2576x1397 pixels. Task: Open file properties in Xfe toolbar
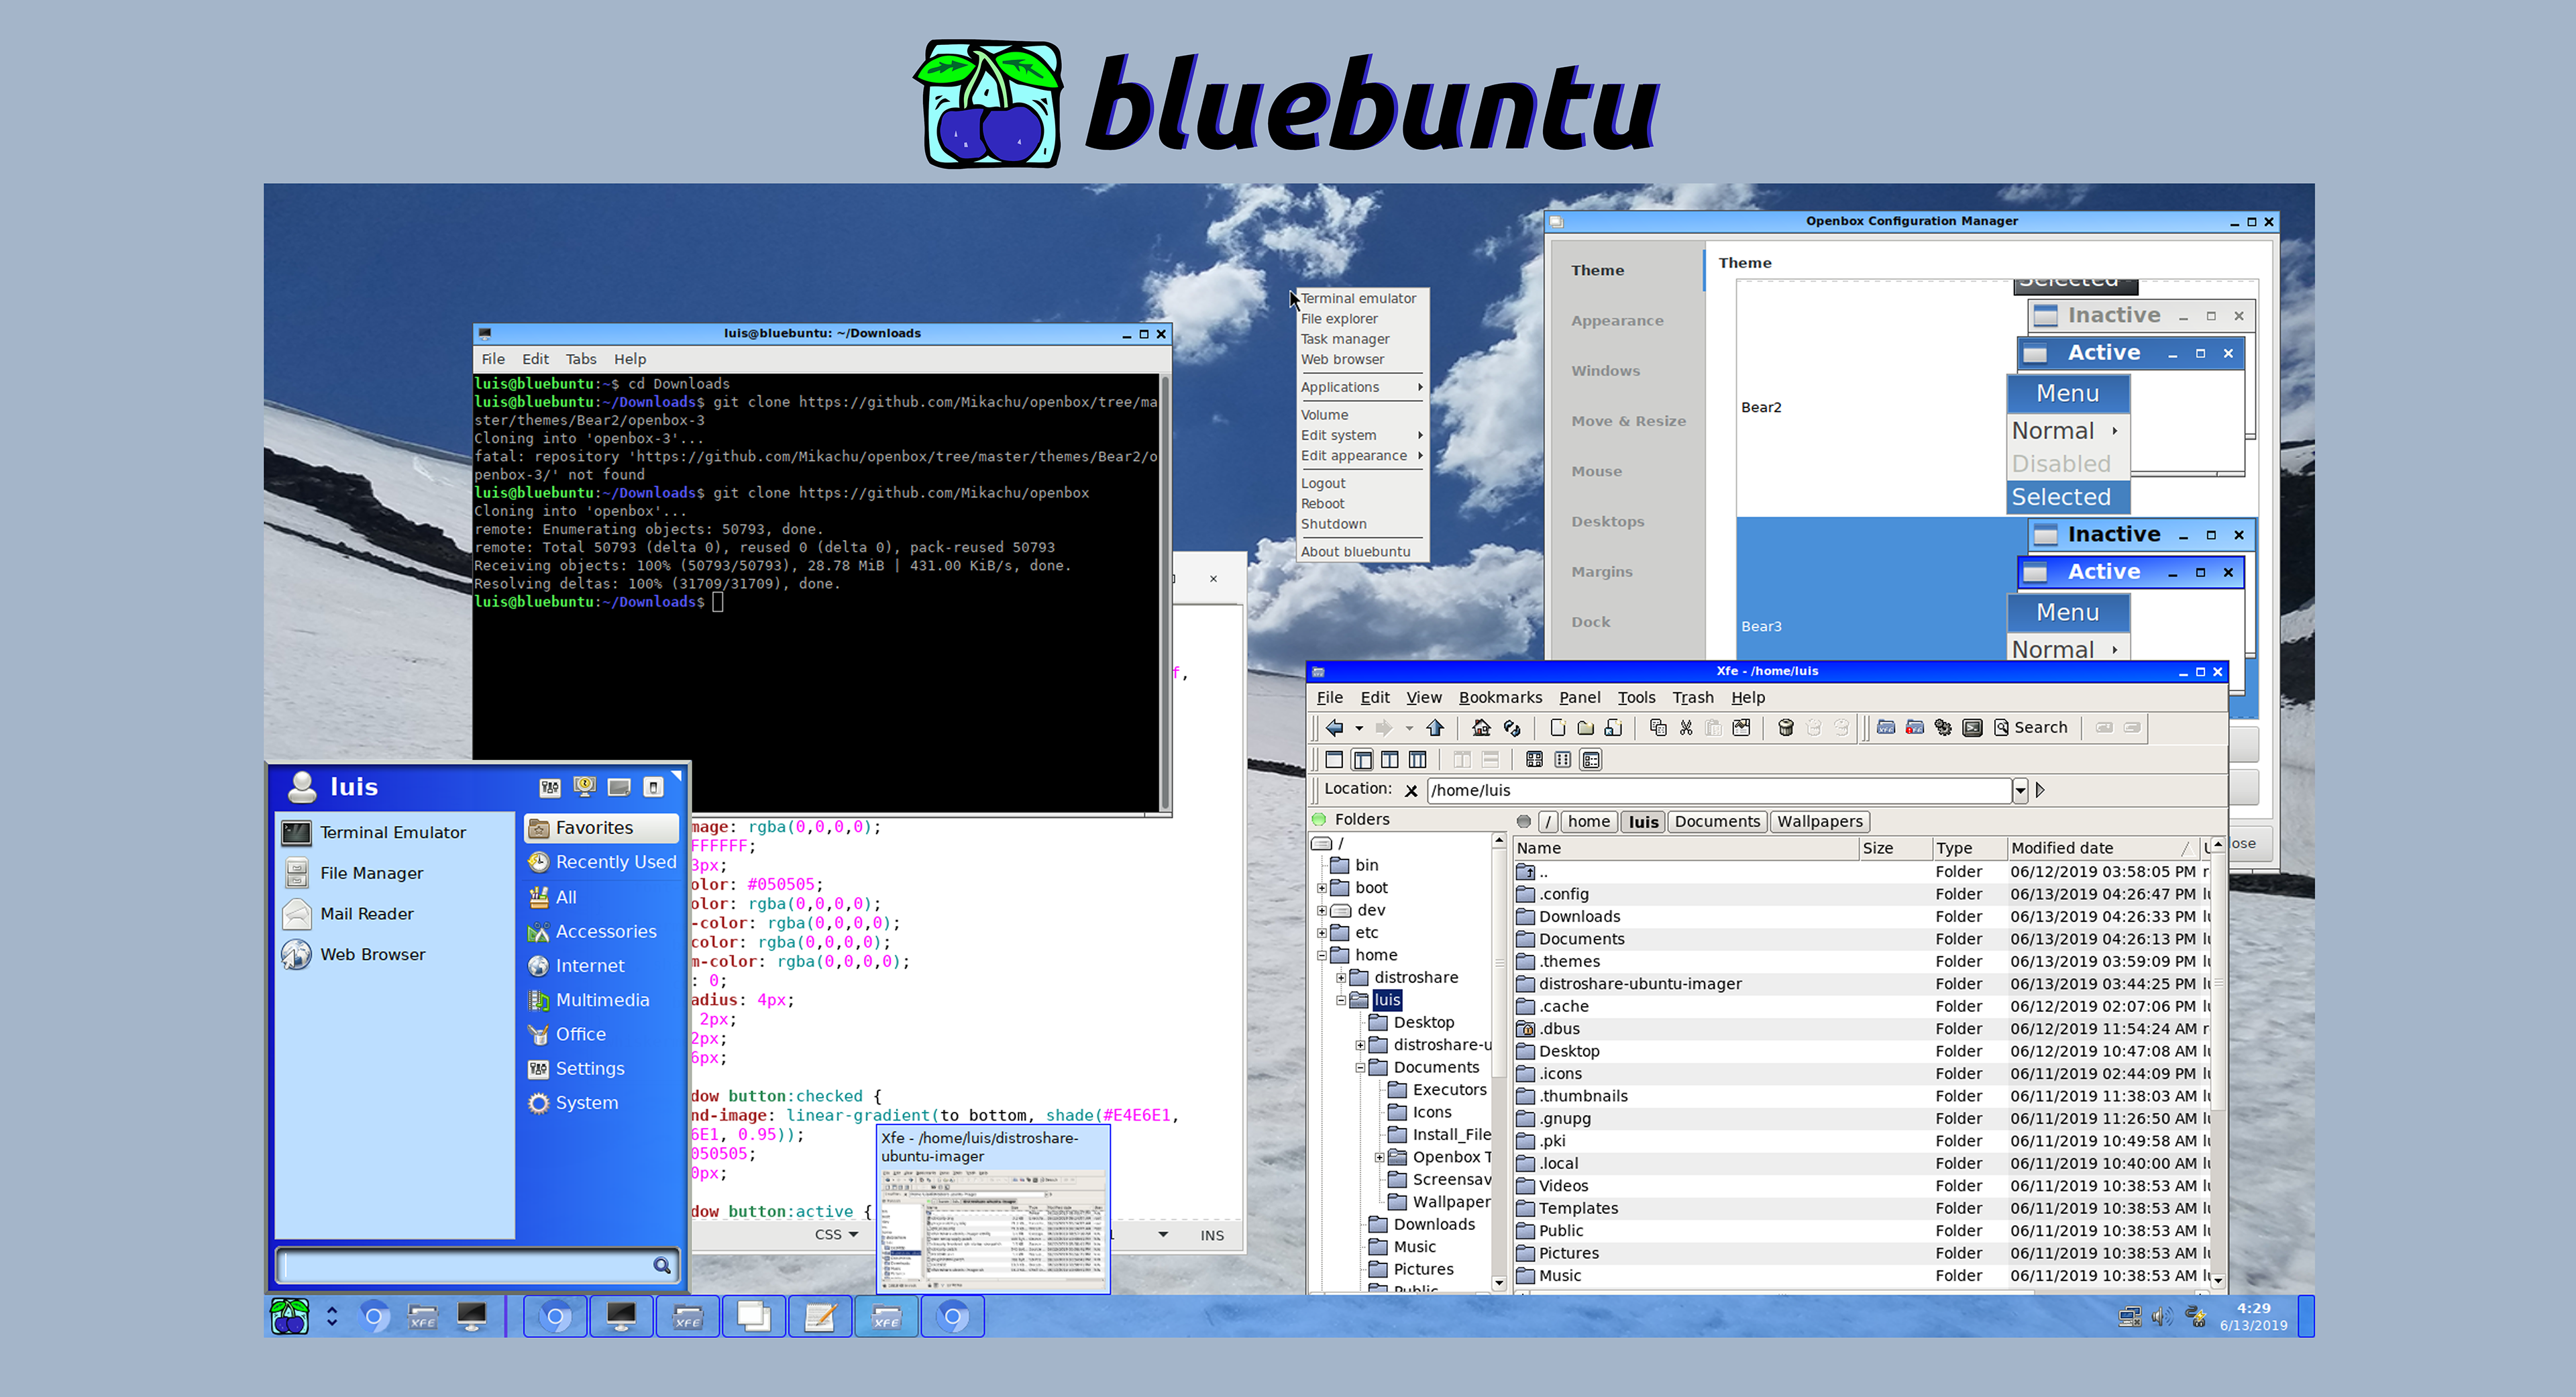coord(1741,727)
